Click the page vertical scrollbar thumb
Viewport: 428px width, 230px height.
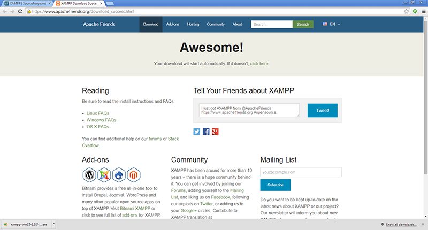425,97
